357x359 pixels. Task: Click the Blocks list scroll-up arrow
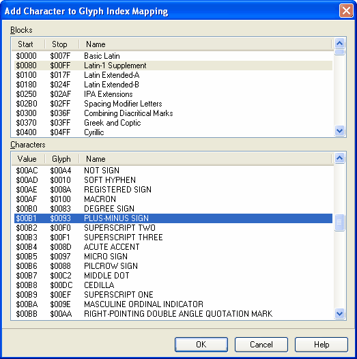click(340, 43)
